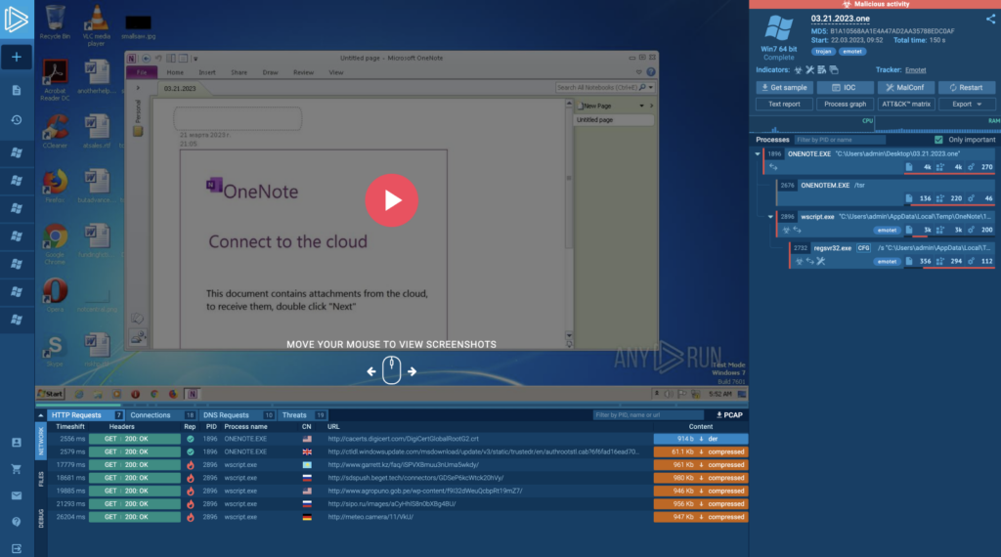Switch to the Threats tab
Image resolution: width=1001 pixels, height=557 pixels.
point(294,415)
